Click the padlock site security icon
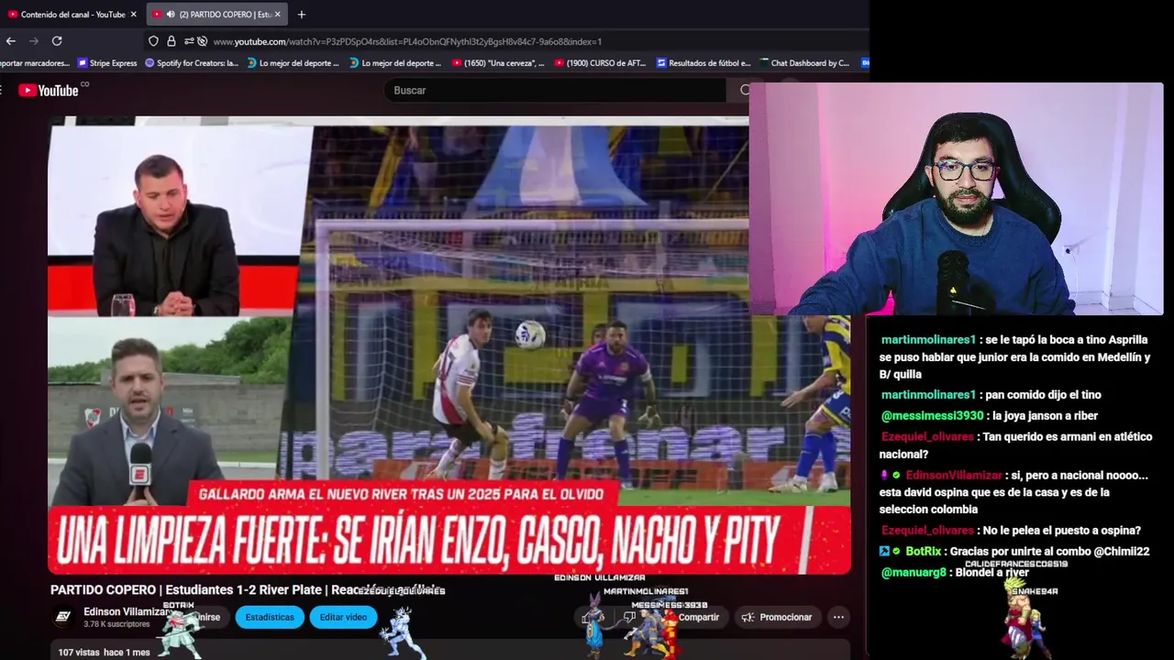The height and width of the screenshot is (660, 1174). click(171, 41)
